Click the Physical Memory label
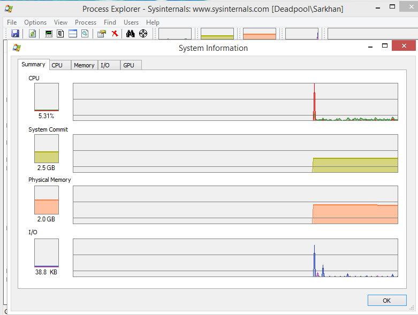The width and height of the screenshot is (418, 315). tap(50, 180)
